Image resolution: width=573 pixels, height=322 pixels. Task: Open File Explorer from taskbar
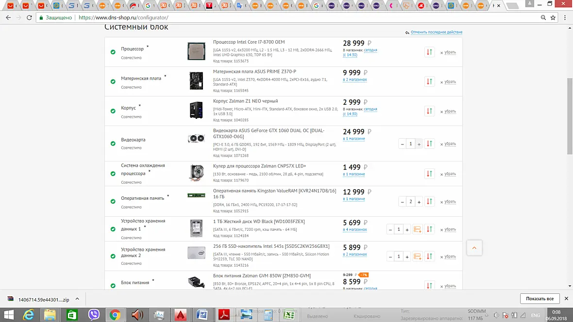(50, 315)
